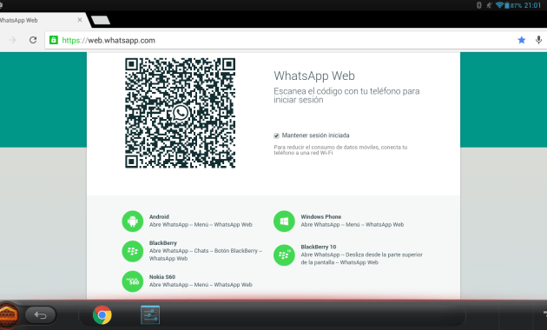Viewport: 547px width, 330px height.
Task: Click the Nokia S60 label text
Action: point(162,277)
